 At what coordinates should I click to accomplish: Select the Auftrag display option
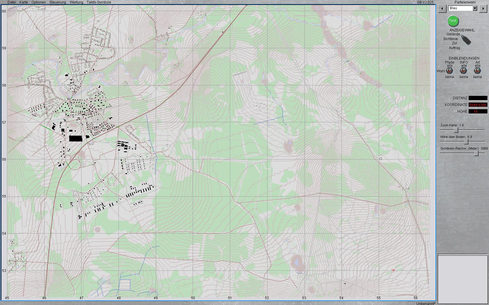(454, 48)
